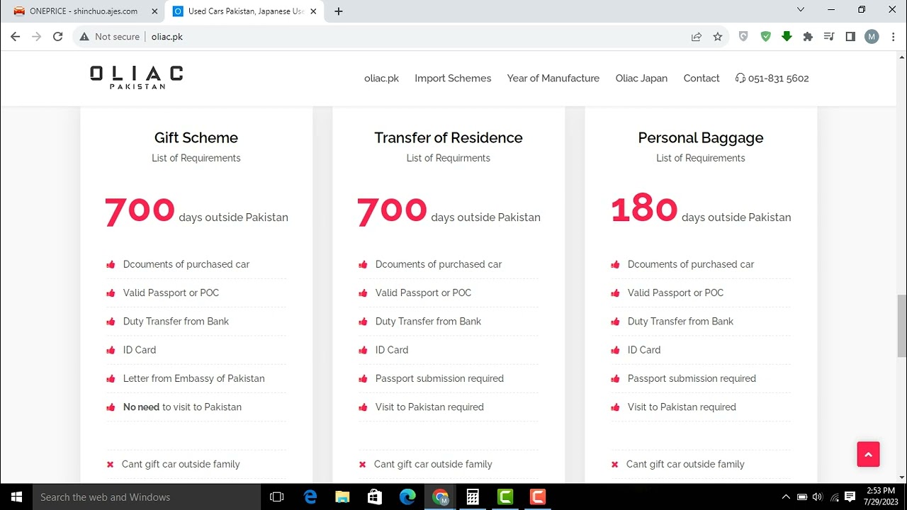
Task: Share this page via address bar icon
Action: point(697,37)
